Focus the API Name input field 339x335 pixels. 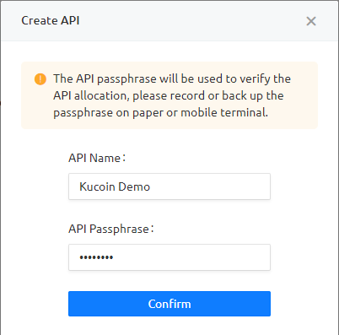tap(169, 186)
